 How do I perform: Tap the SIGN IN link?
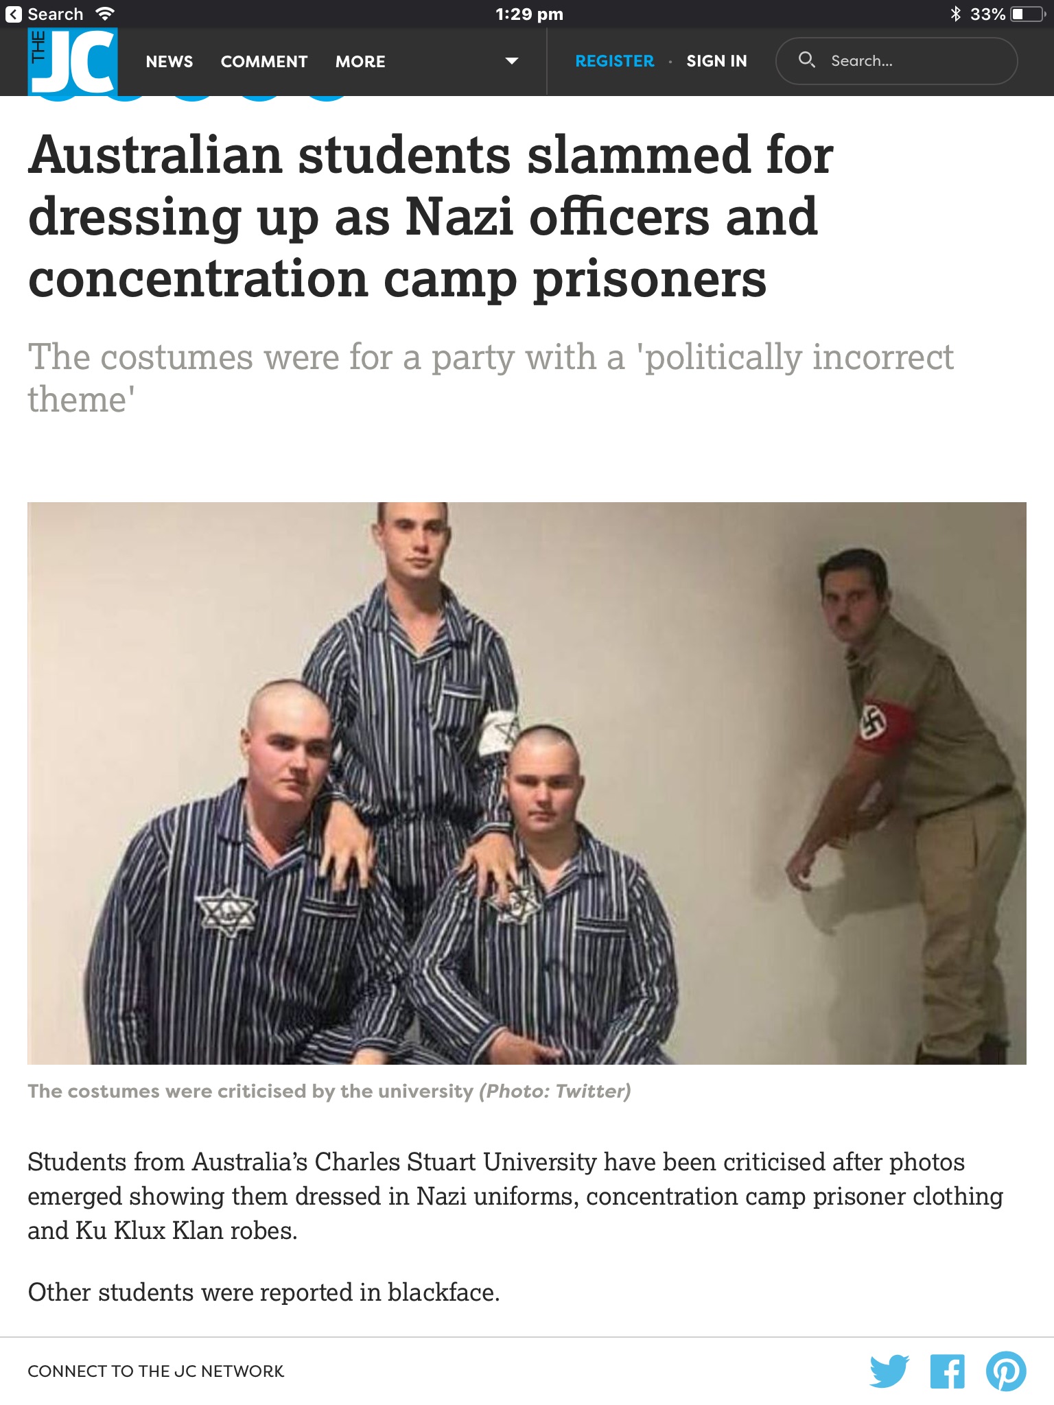pos(716,61)
